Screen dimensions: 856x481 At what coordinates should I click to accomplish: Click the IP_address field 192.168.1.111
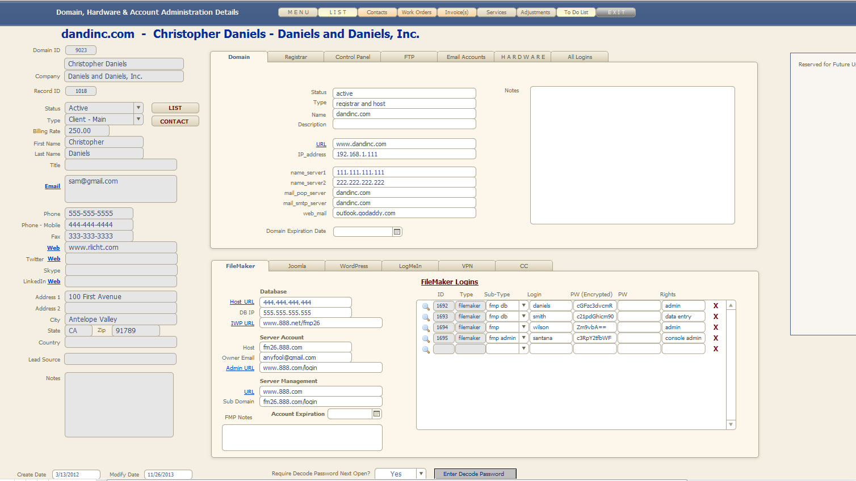point(404,154)
